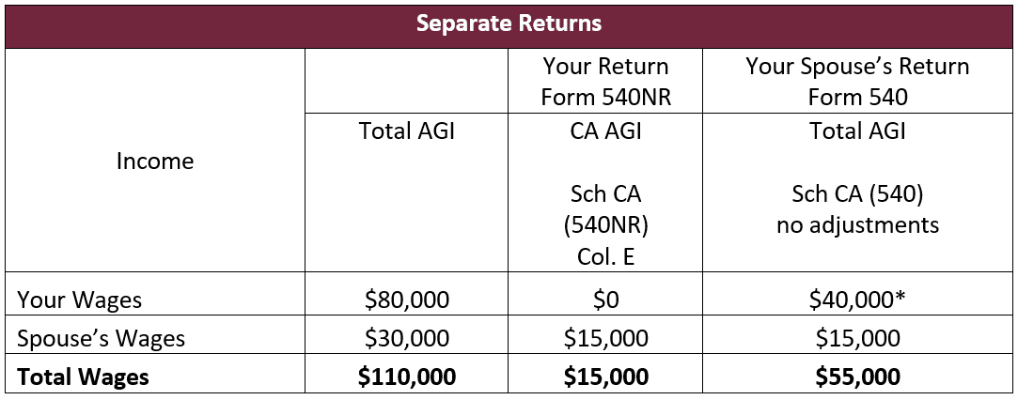Viewport: 1018px width, 400px height.
Task: Click the bold $55,000 total
Action: tap(857, 377)
